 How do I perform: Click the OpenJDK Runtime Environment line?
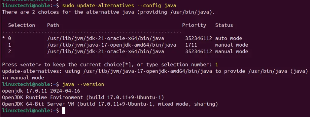(83, 97)
